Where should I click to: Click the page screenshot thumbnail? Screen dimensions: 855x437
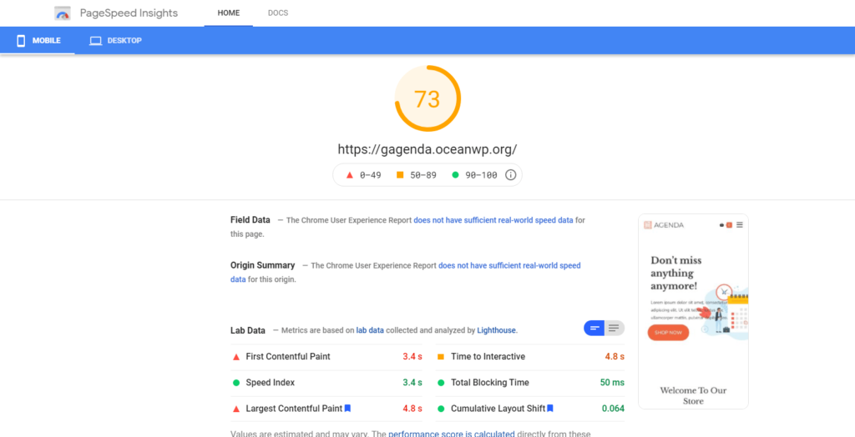point(693,311)
